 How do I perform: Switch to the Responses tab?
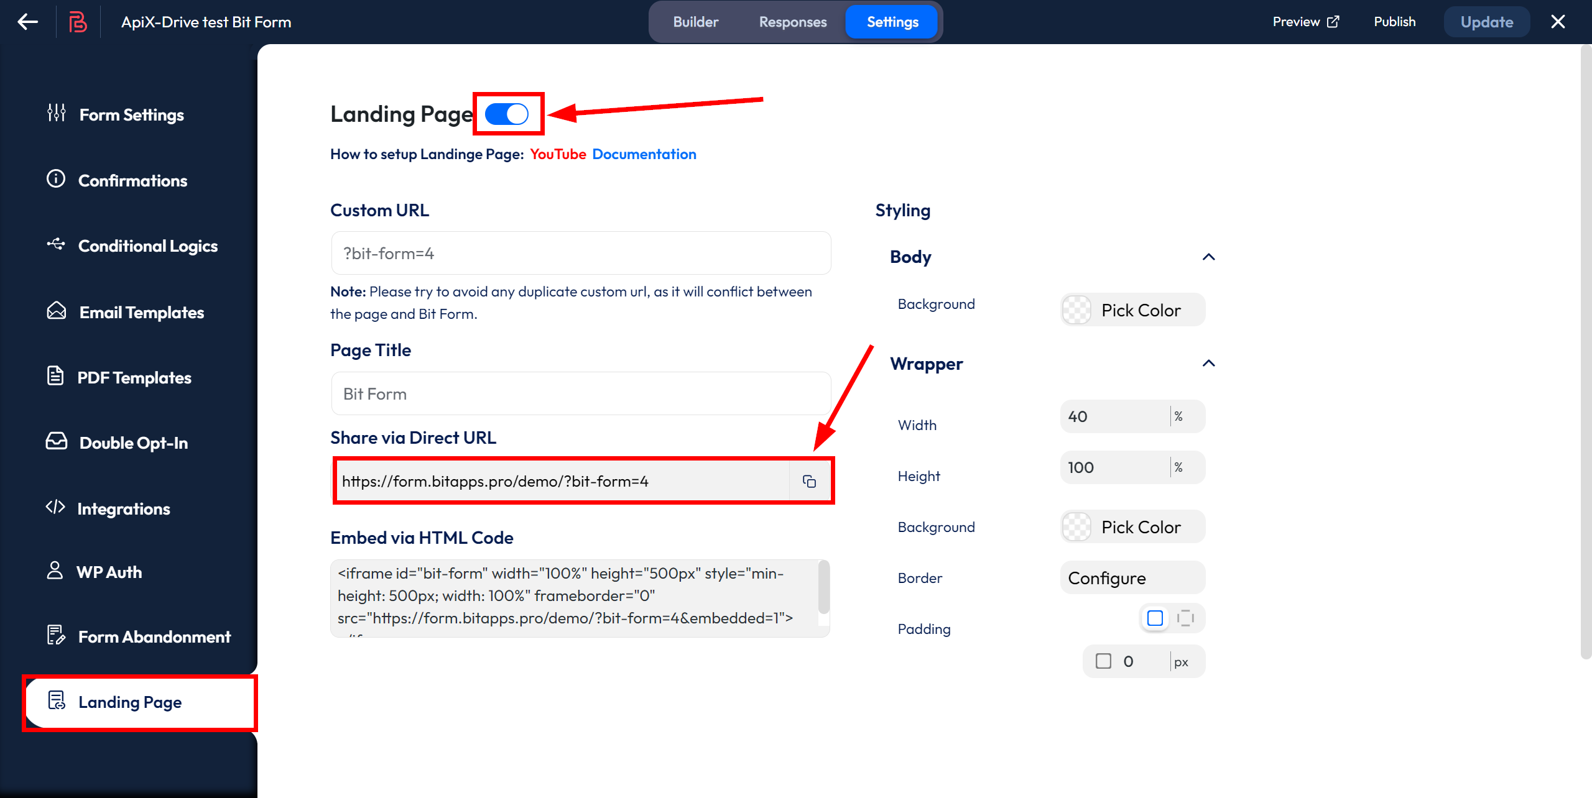pos(793,22)
